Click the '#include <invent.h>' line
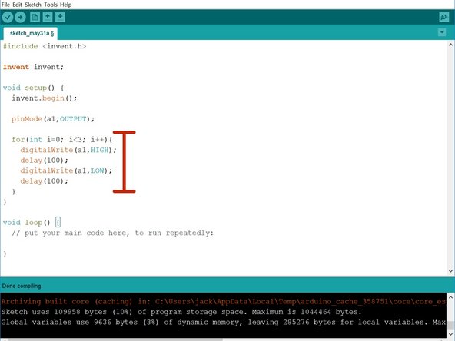 pos(45,46)
